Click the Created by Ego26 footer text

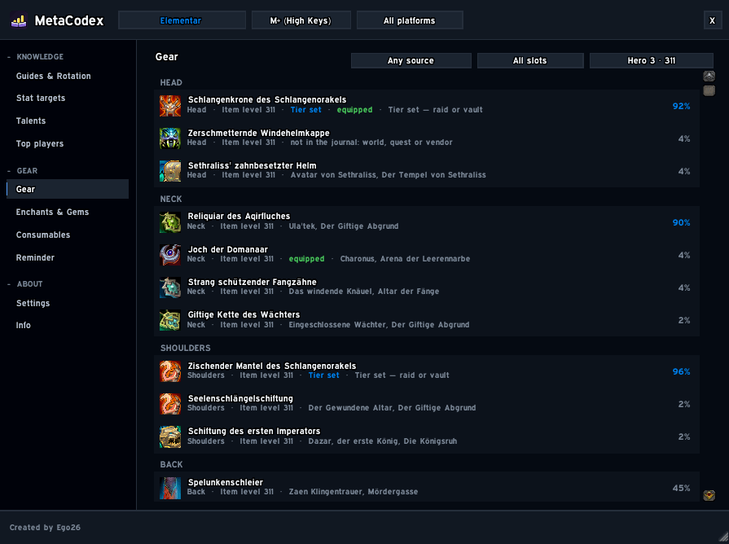(45, 528)
